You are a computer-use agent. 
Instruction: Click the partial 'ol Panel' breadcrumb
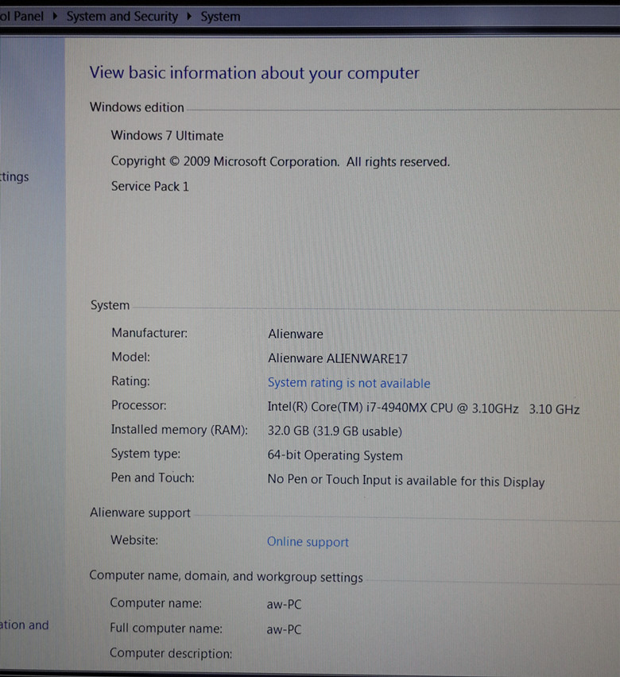click(21, 17)
